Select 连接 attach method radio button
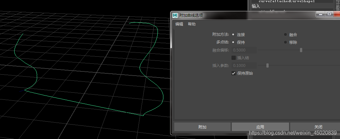This screenshot has height=139, width=340. point(233,34)
